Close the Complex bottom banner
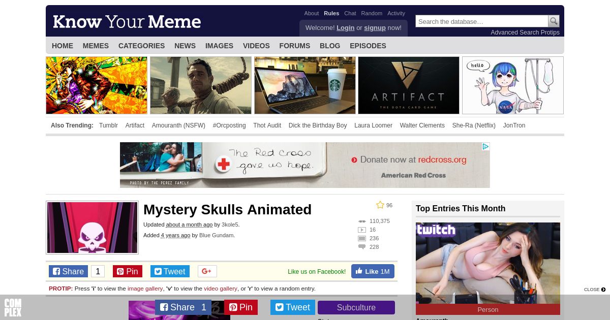This screenshot has height=320, width=610. click(x=595, y=290)
